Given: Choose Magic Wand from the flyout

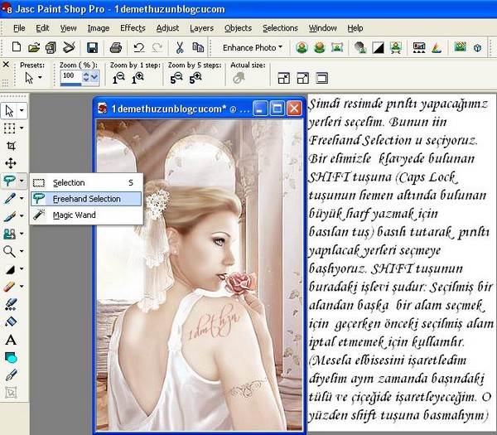Looking at the screenshot, I should click(74, 215).
